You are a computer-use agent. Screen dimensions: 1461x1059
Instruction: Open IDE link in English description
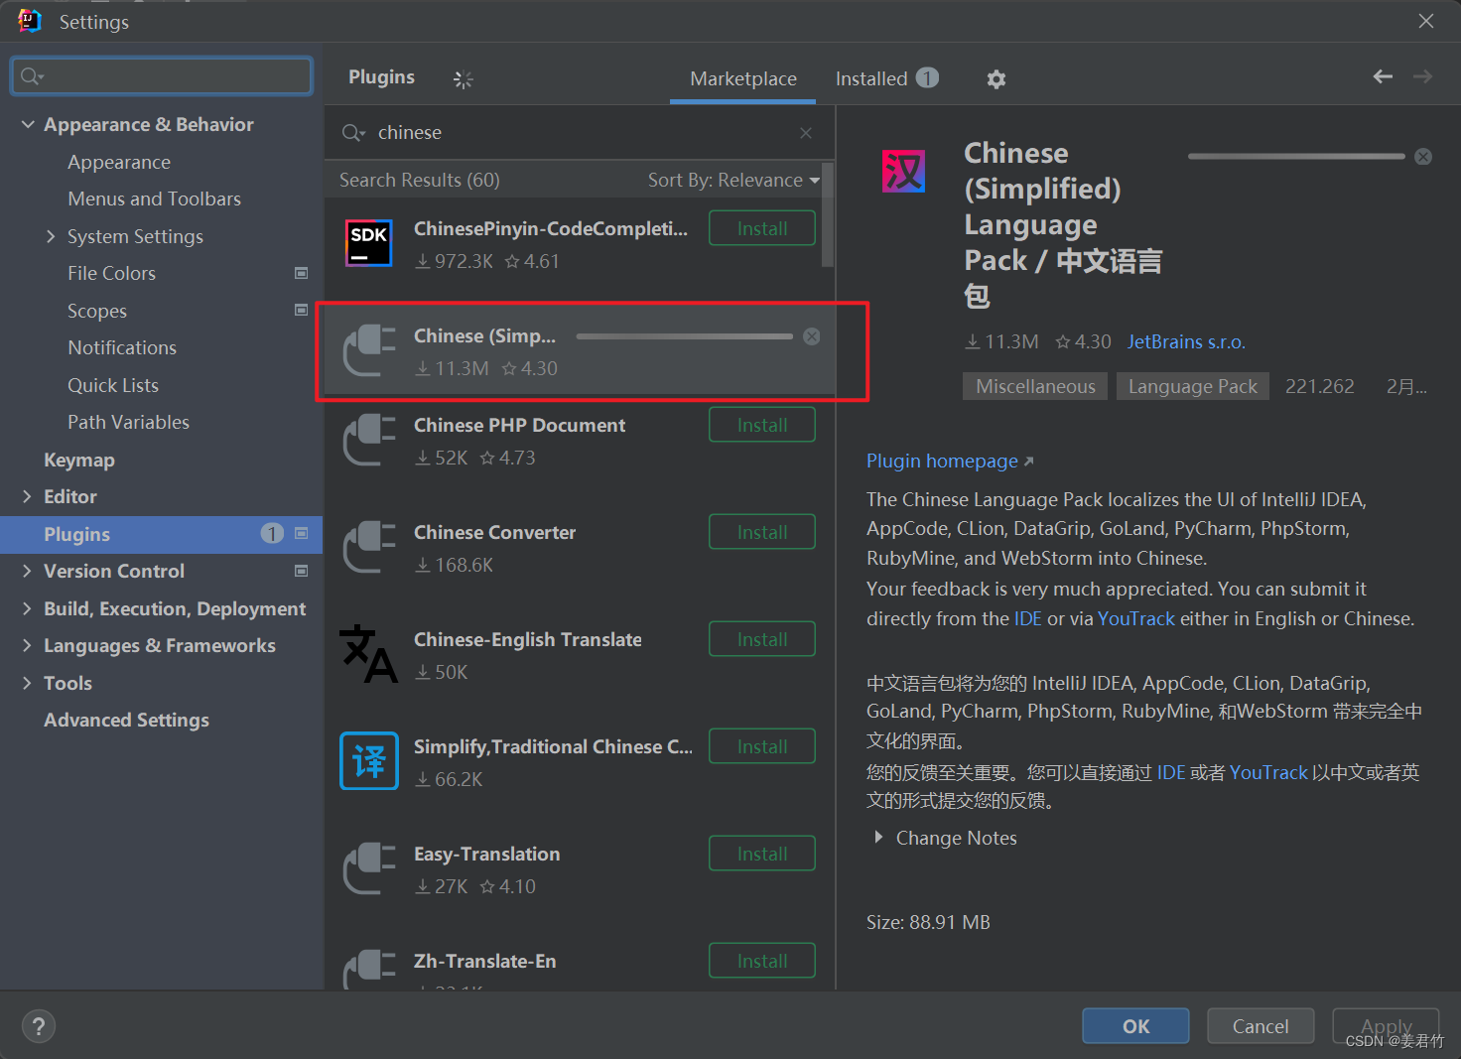1028,618
